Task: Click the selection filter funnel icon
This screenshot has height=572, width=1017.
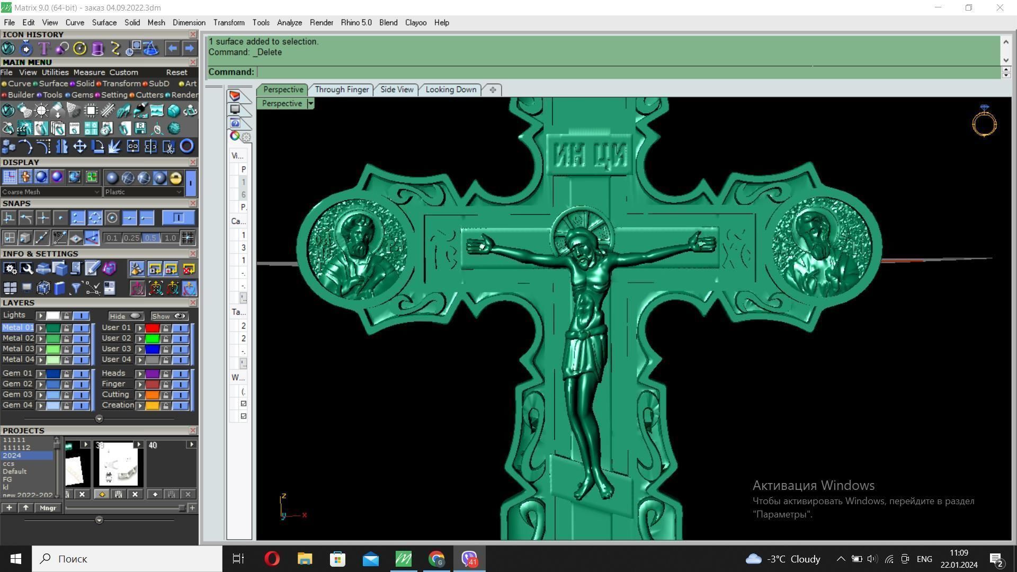Action: [76, 288]
